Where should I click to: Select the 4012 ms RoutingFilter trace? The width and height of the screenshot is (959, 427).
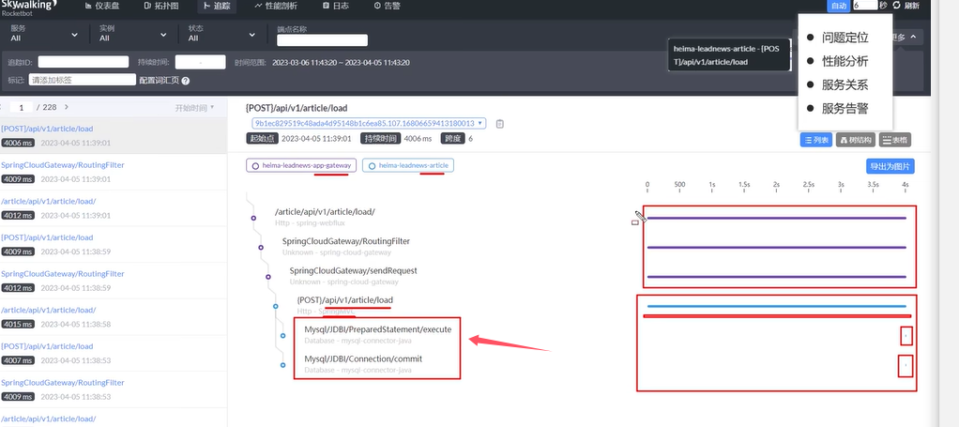114,281
